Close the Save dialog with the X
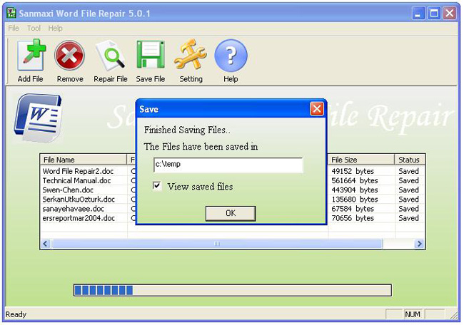The image size is (464, 325). (317, 109)
